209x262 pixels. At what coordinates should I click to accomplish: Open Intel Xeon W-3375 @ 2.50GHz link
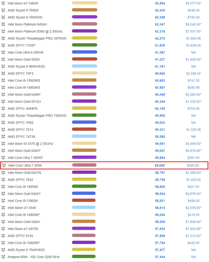click(30, 144)
